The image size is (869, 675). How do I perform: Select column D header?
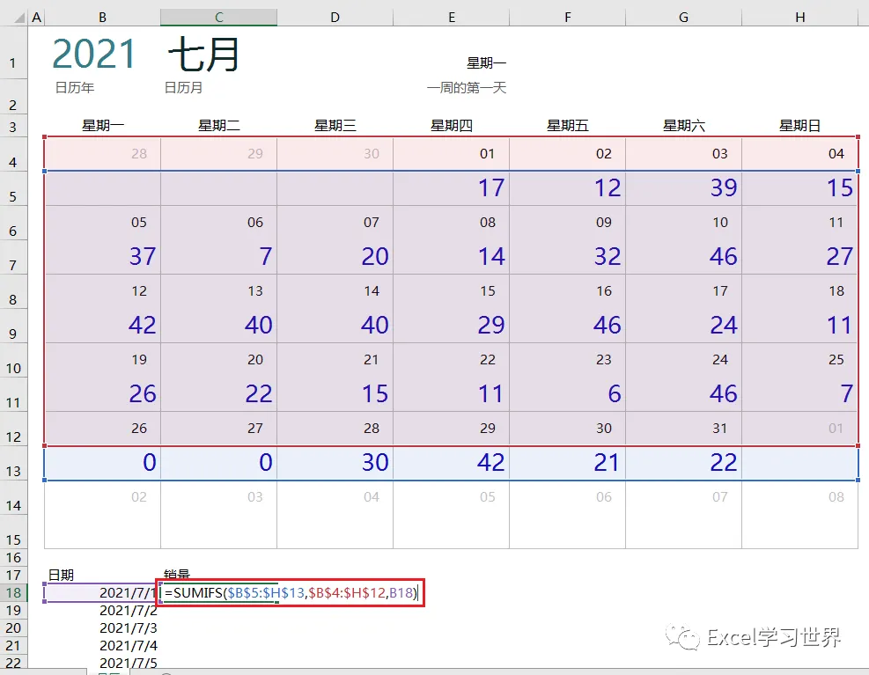[x=335, y=18]
